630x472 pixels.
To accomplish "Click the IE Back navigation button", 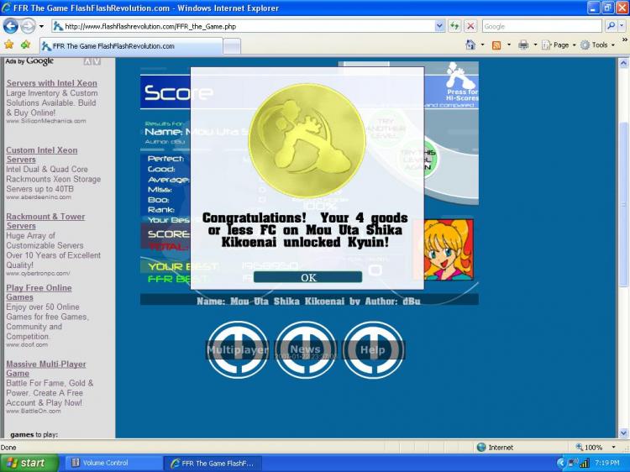I will click(10, 26).
